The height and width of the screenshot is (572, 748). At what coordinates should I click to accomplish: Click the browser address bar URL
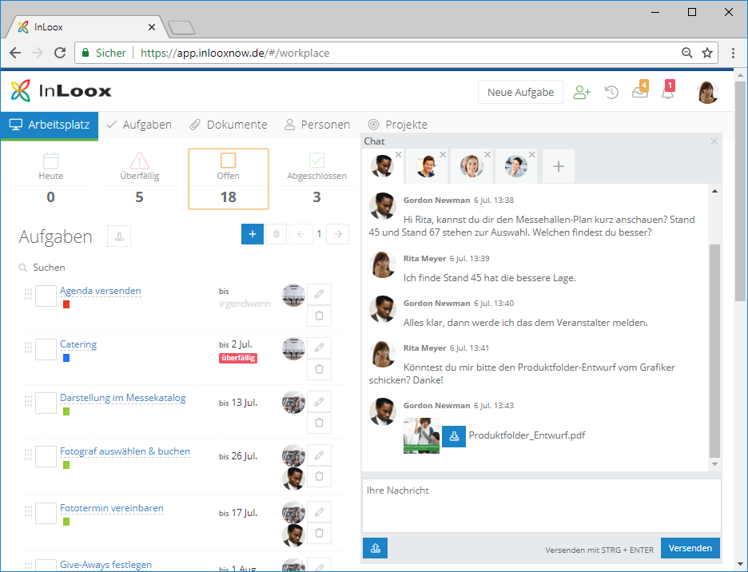tap(235, 53)
